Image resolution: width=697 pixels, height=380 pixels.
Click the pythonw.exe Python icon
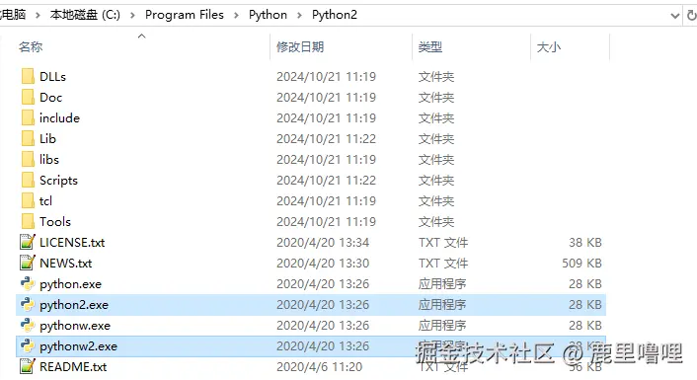pos(28,326)
